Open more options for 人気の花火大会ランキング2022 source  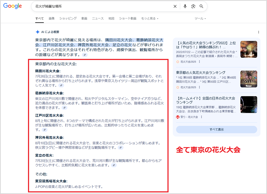[x=199, y=62]
